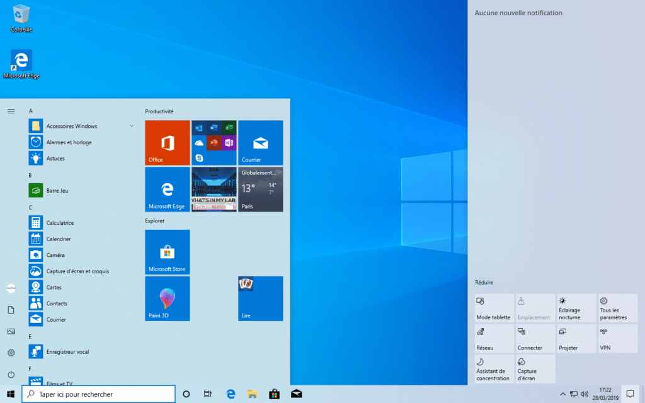Image resolution: width=645 pixels, height=403 pixels.
Task: Open the Paris weather tile
Action: coord(260,189)
